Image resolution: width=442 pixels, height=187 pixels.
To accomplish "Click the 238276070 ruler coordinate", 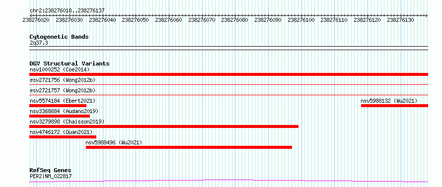I will tap(202, 20).
